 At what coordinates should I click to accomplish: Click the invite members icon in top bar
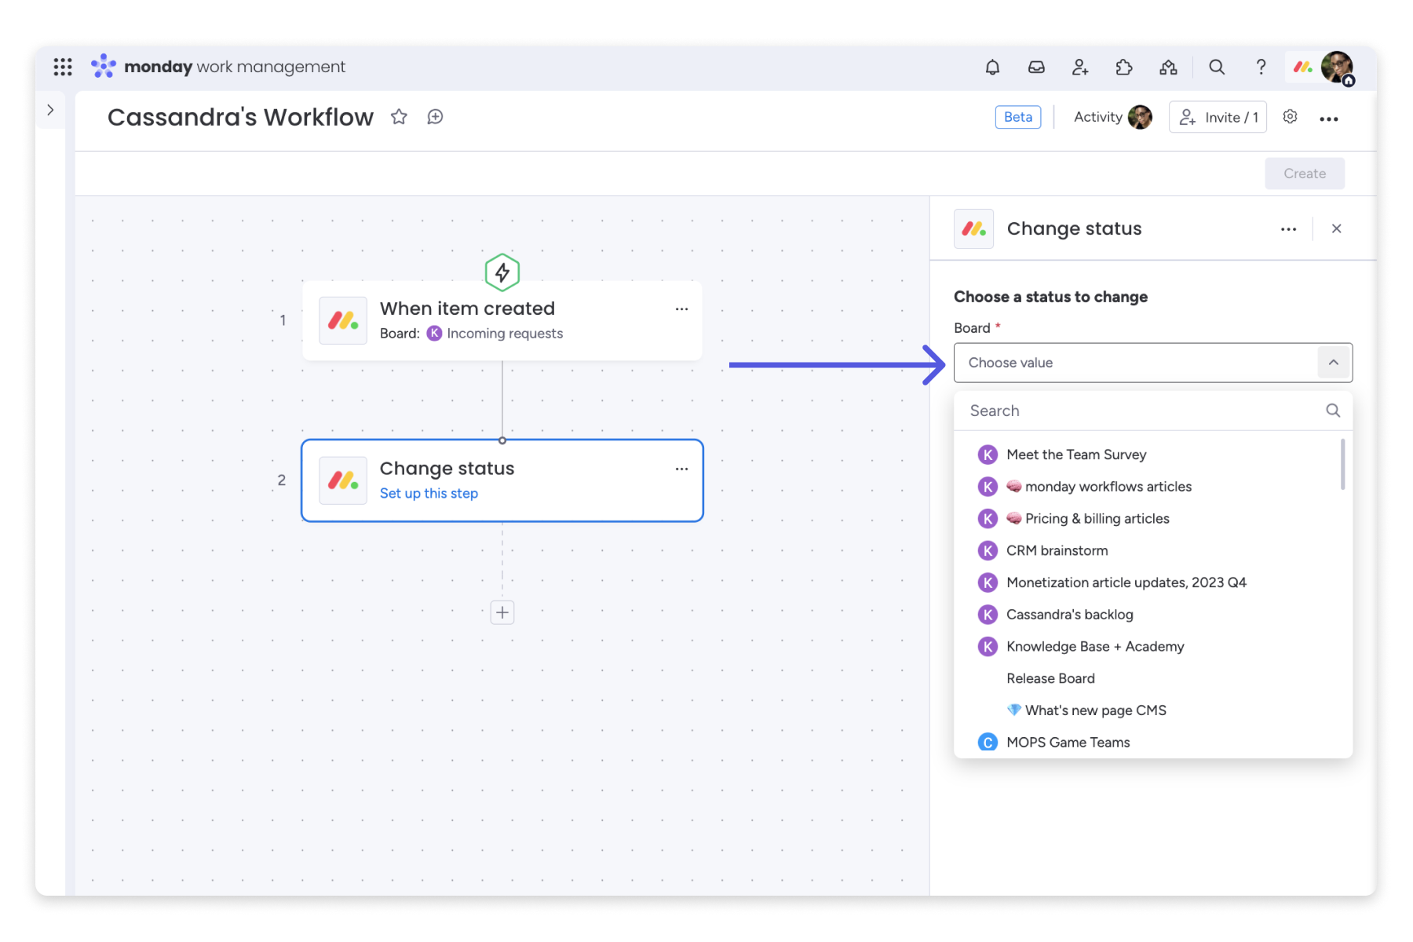click(x=1080, y=68)
